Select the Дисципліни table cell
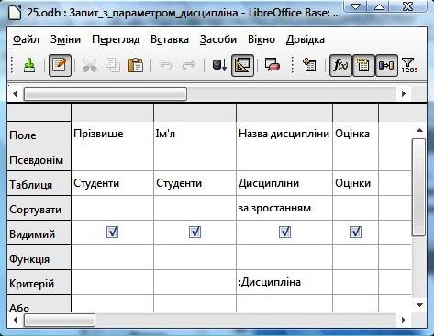 click(284, 183)
